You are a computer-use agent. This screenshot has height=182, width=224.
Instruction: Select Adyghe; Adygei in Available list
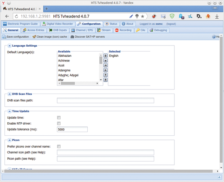[68, 75]
